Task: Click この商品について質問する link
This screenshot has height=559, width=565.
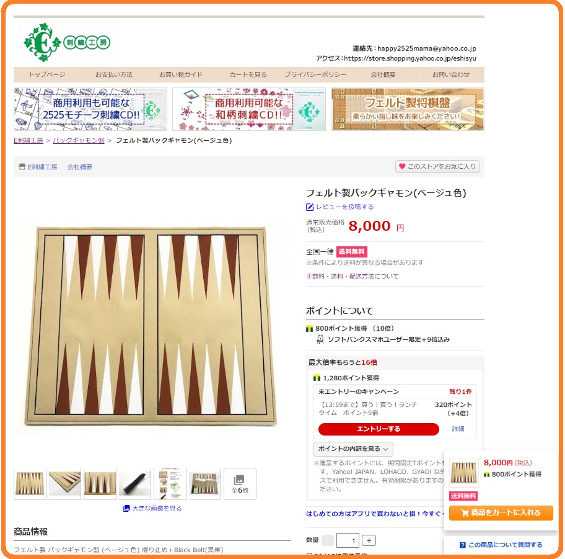Action: click(x=501, y=545)
